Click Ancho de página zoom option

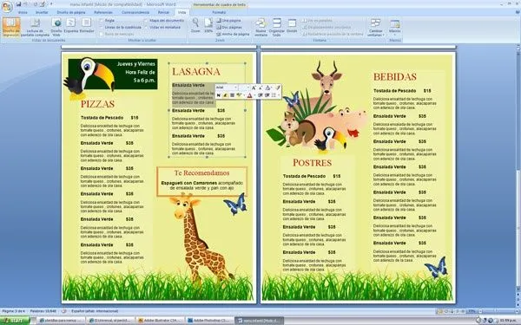tap(233, 34)
